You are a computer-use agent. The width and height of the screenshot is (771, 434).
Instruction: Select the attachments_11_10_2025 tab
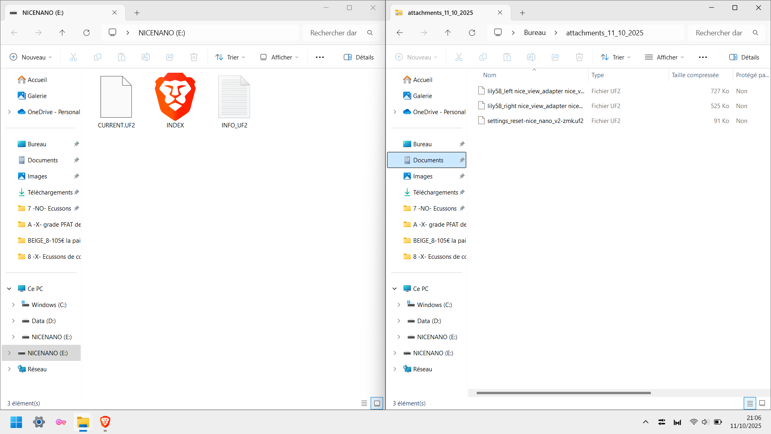click(x=440, y=13)
